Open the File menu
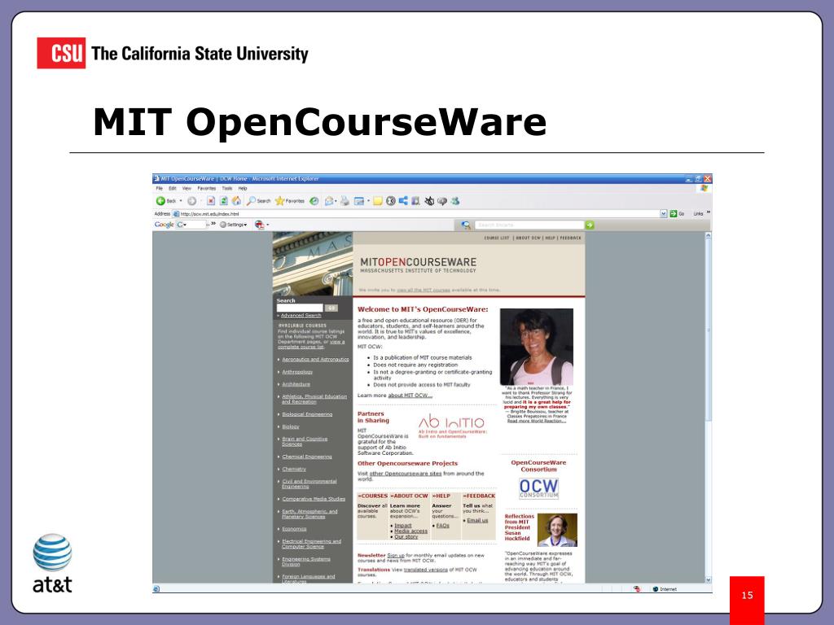 pos(159,188)
